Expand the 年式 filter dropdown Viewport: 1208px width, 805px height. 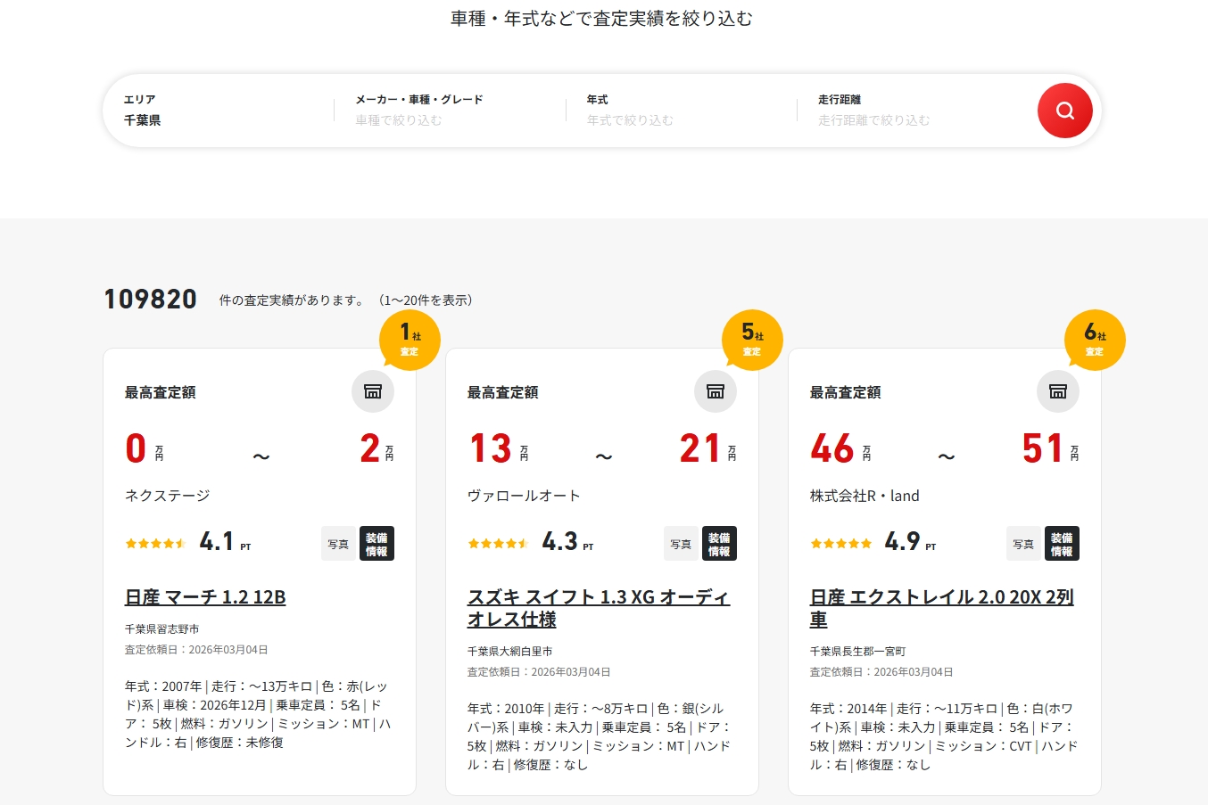(x=682, y=111)
